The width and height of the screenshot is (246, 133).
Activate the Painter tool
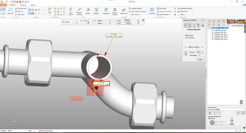click(88, 11)
